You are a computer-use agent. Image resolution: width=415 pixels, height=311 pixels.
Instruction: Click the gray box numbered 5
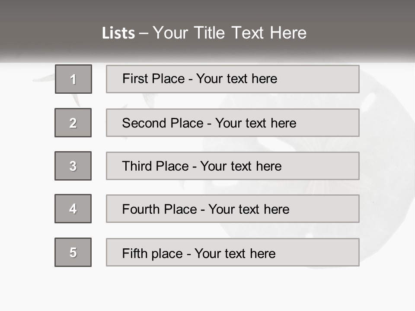tap(73, 252)
